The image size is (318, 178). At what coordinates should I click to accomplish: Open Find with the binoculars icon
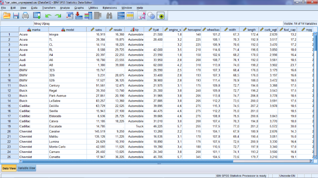point(109,16)
